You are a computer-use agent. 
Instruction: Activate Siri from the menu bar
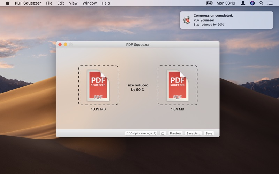[x=252, y=3]
